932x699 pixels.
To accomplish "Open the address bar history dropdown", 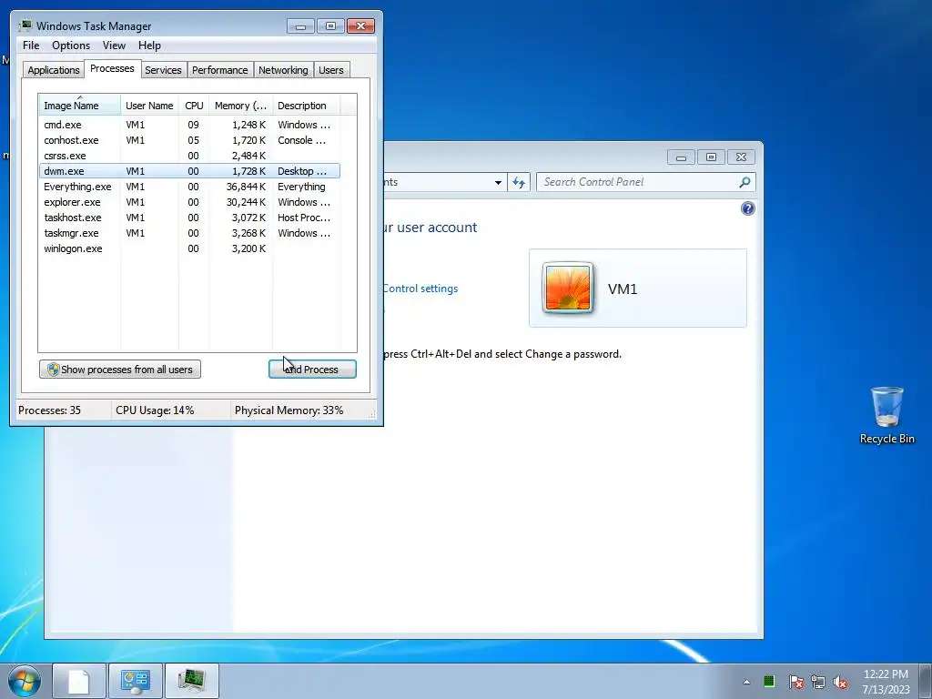I will [x=498, y=182].
